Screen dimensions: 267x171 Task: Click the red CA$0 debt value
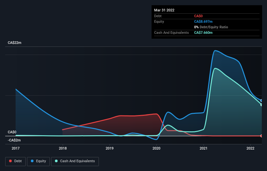198,16
